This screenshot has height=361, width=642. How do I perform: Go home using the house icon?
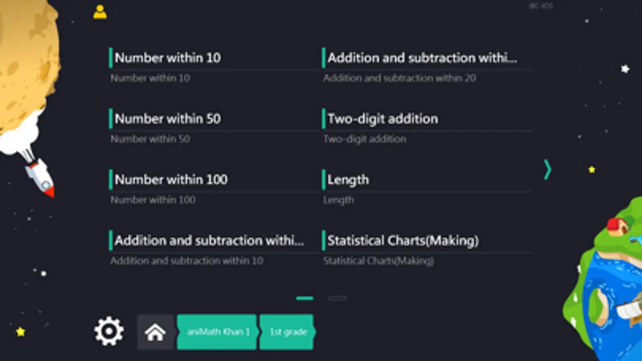pos(155,332)
